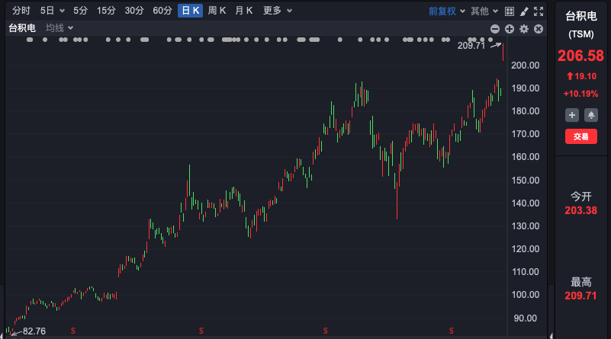Open chart settings gear icon
Screen dimensions: 611x339
[x=524, y=29]
